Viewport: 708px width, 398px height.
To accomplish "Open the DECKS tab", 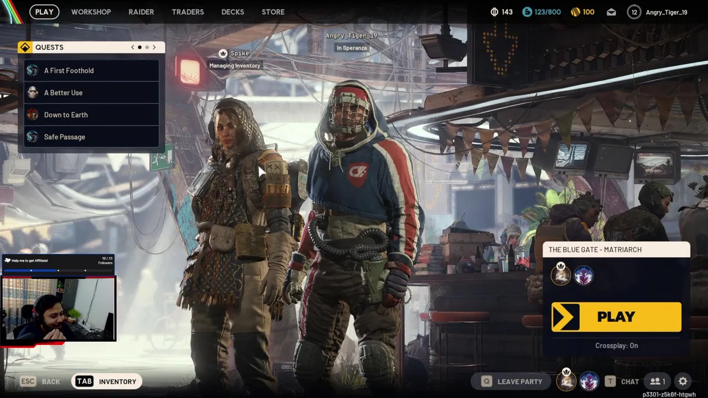I will pyautogui.click(x=232, y=12).
